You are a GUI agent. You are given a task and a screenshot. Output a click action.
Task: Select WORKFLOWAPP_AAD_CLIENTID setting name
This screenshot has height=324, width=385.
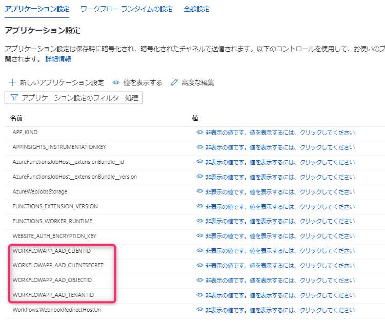[52, 251]
